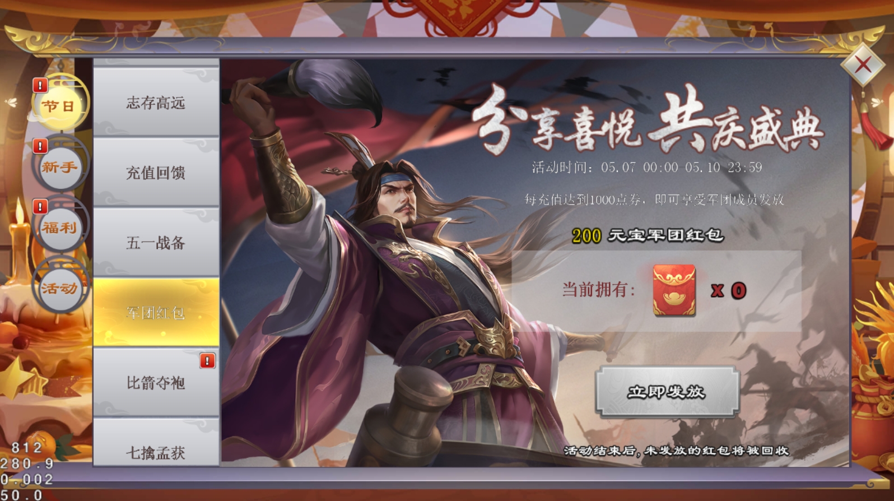Click red alert badge on 新手 icon
Image resolution: width=894 pixels, height=501 pixels.
click(x=40, y=146)
